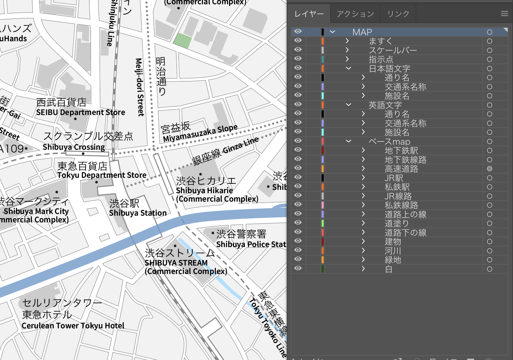Viewport: 513px width, 360px height.
Task: Expand the 建物 sublayer
Action: (363, 241)
